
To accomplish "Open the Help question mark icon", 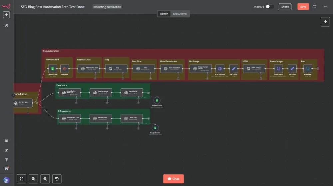I will [6, 159].
